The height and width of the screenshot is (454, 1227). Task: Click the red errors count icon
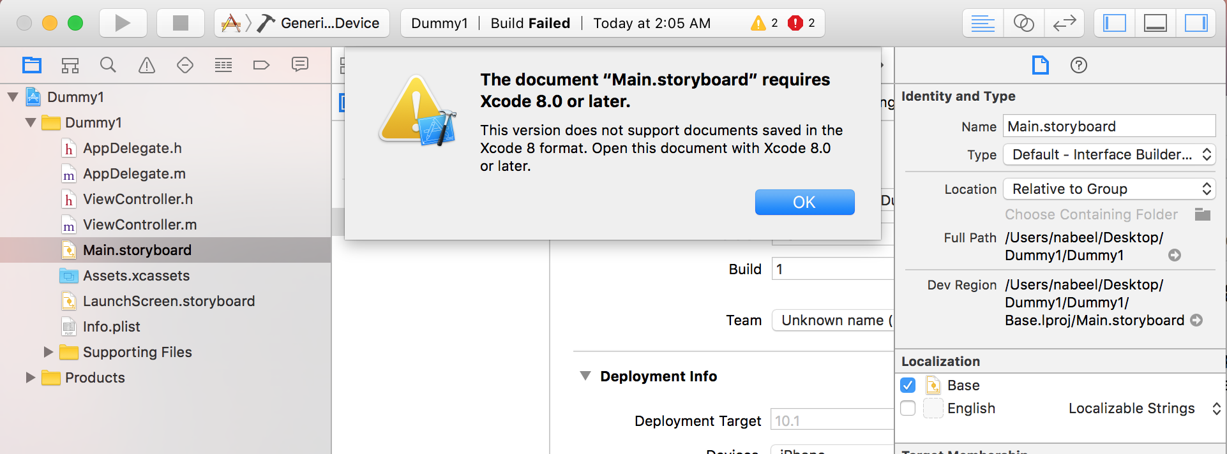click(795, 24)
